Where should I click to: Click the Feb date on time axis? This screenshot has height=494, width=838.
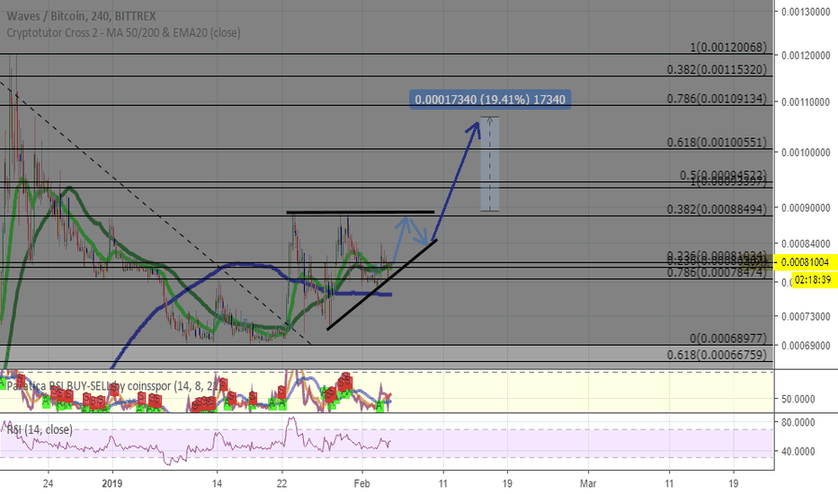[361, 483]
